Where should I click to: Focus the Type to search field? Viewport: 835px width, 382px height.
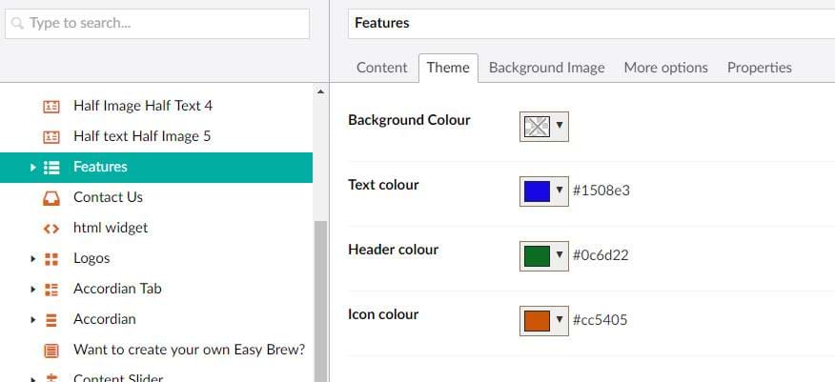tap(157, 23)
